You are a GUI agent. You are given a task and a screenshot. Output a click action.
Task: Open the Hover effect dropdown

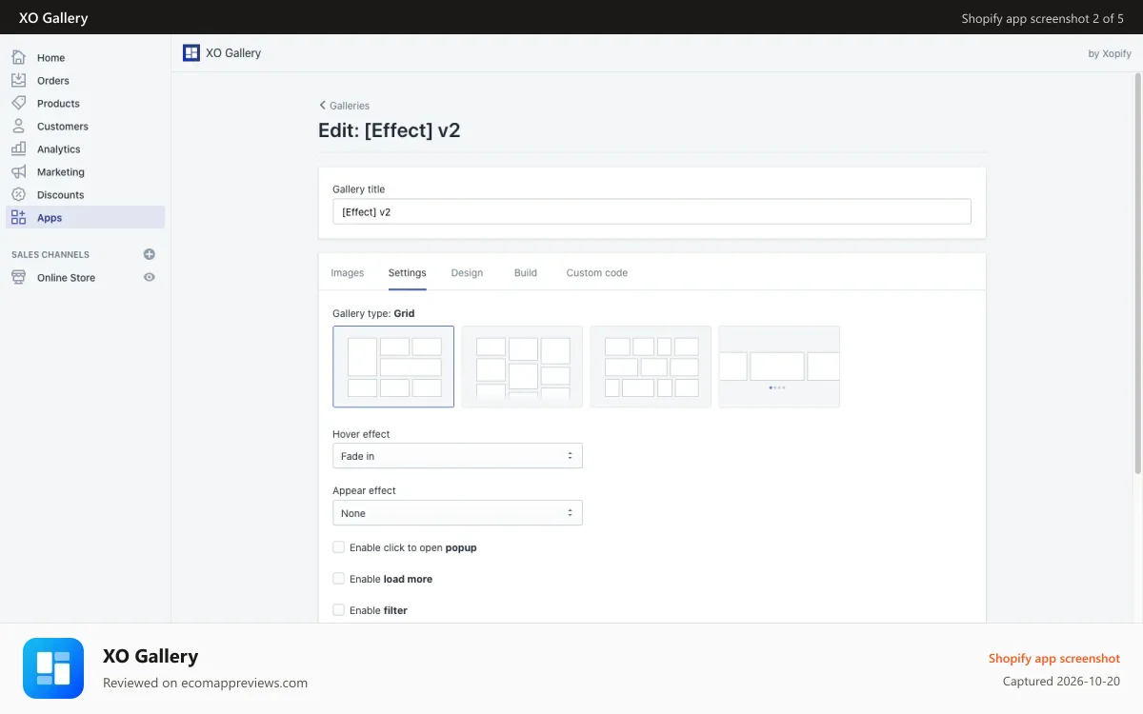[x=457, y=456]
